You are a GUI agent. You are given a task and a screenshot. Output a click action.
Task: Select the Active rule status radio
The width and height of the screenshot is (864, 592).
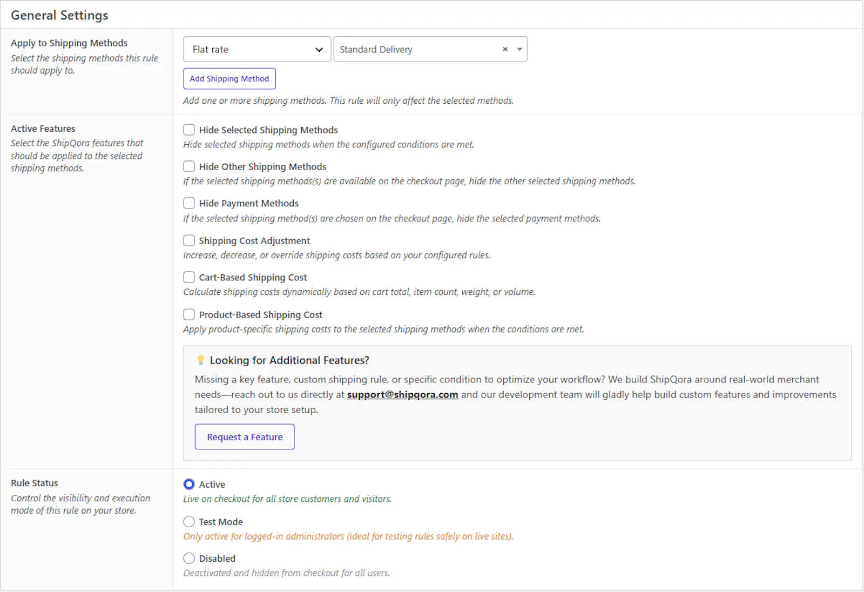click(x=189, y=484)
